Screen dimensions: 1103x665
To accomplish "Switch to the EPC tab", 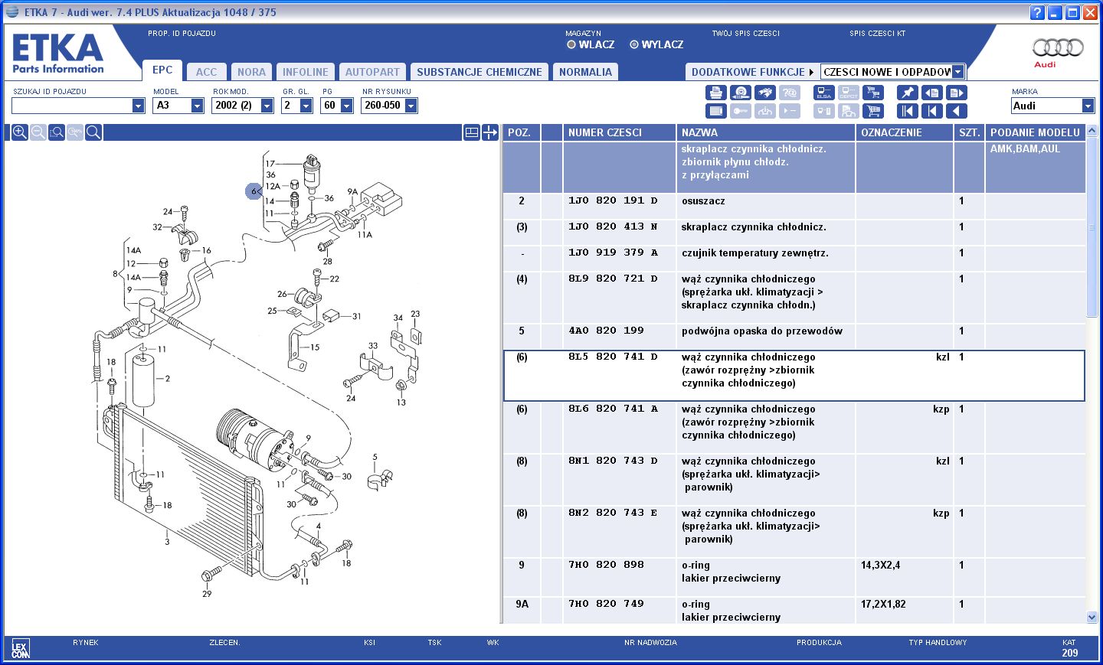I will pos(162,70).
